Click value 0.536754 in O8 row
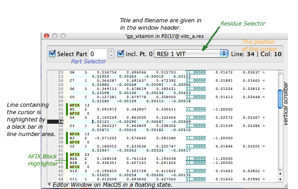This screenshot has width=298, height=189. pos(107,72)
